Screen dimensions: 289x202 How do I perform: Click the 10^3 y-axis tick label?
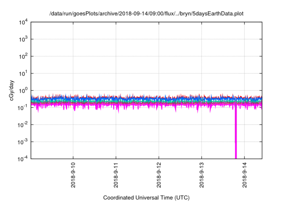coord(23,39)
